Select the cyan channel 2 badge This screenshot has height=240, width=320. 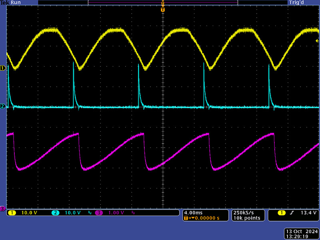(55, 213)
